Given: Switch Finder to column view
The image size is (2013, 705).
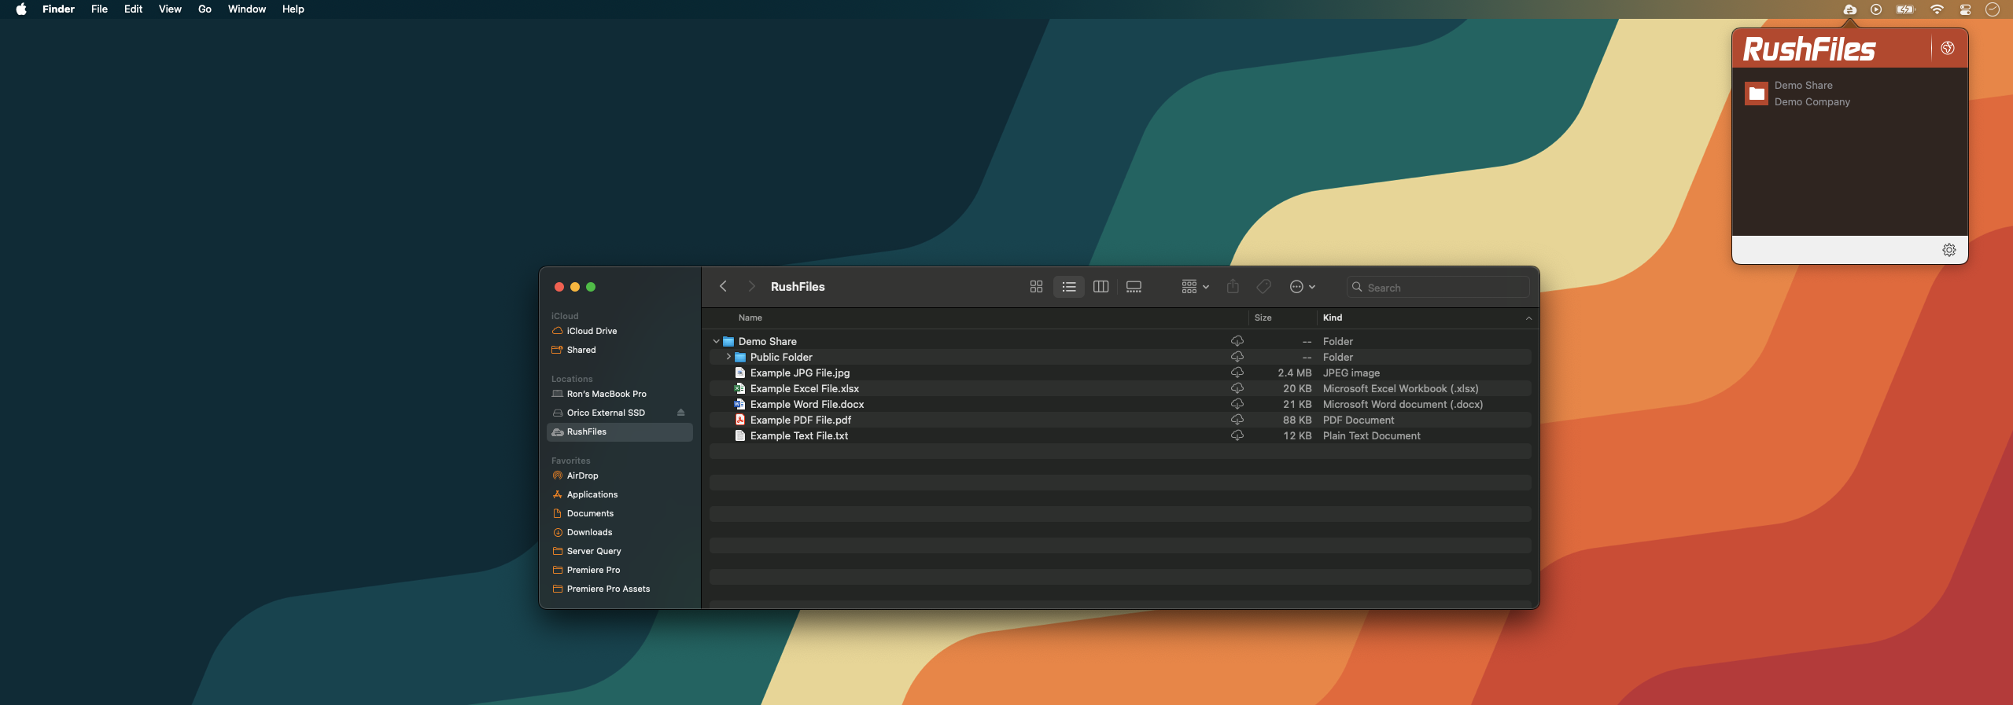Looking at the screenshot, I should [1101, 287].
